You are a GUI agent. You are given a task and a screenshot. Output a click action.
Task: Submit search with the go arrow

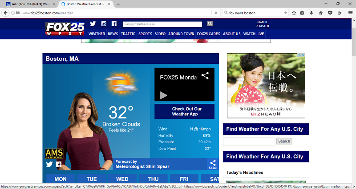pyautogui.click(x=285, y=13)
